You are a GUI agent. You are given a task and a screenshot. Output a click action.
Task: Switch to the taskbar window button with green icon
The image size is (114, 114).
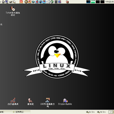click(x=21, y=112)
